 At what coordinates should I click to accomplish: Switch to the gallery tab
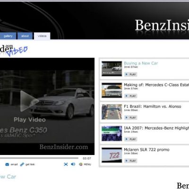(x=8, y=36)
